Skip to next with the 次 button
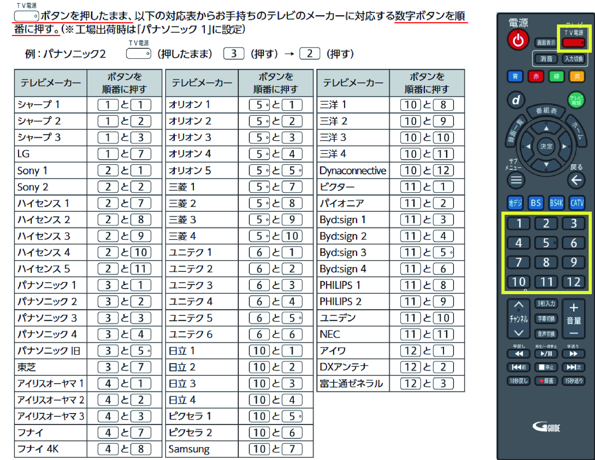Viewport: 595px width, 460px height. 574,367
